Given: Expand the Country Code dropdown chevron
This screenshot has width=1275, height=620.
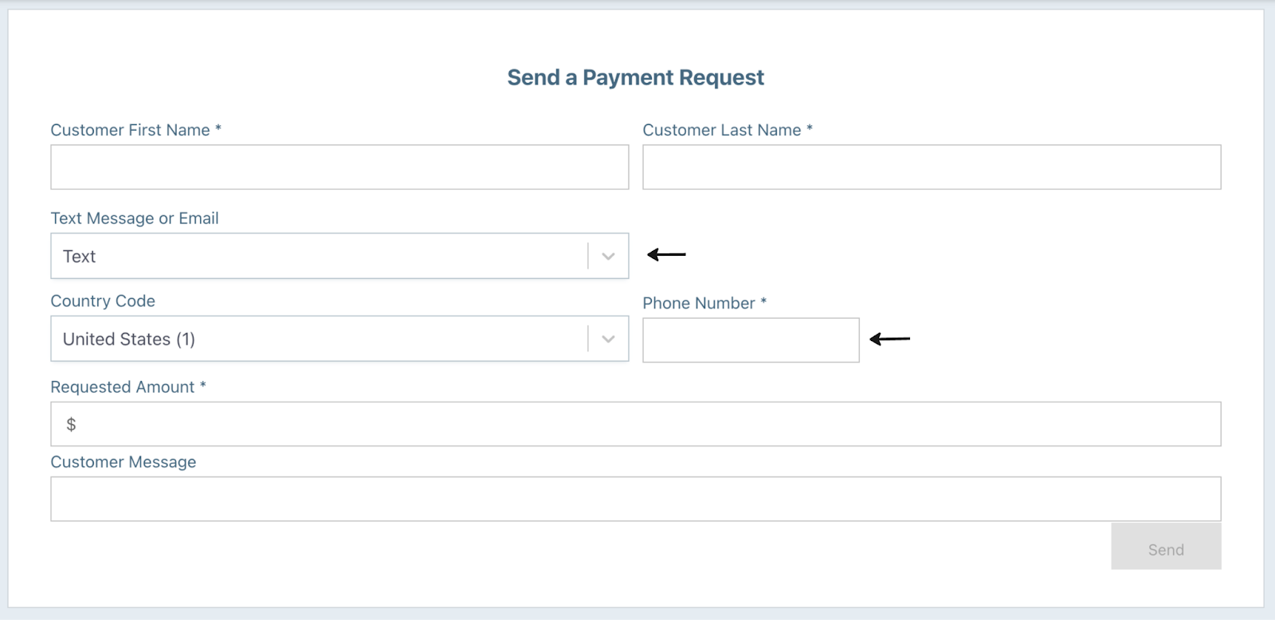Looking at the screenshot, I should [608, 339].
